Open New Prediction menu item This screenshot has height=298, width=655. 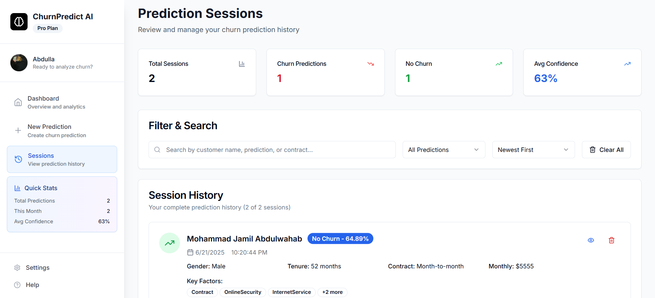click(62, 131)
